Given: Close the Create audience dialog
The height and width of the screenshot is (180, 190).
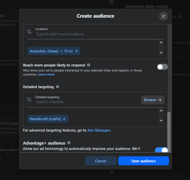Looking at the screenshot, I should [x=163, y=16].
